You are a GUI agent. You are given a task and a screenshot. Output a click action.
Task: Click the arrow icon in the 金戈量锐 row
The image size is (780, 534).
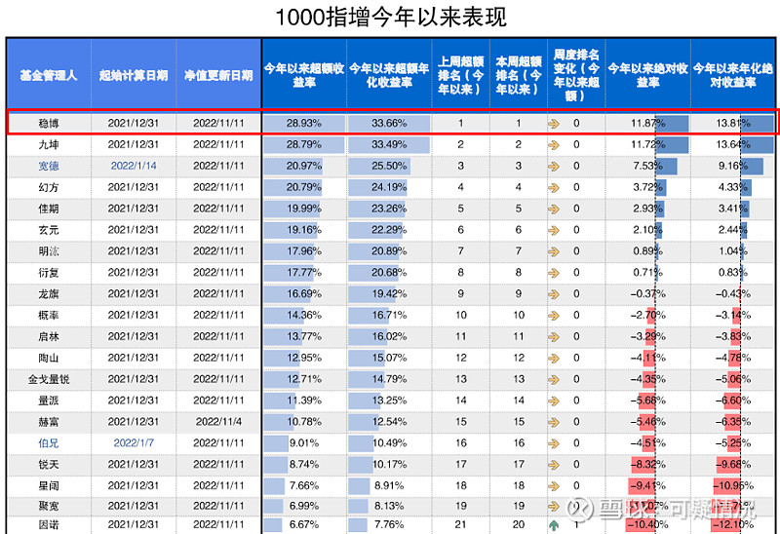pos(554,379)
